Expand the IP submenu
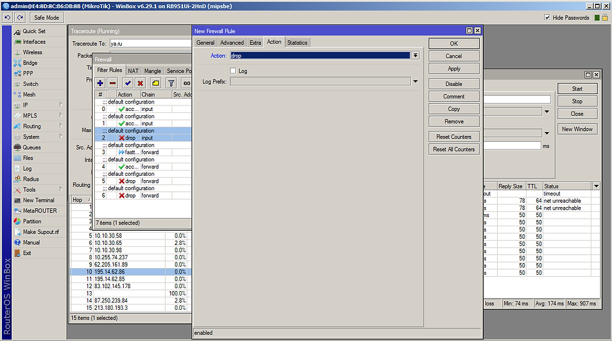The height and width of the screenshot is (341, 612). coord(61,105)
